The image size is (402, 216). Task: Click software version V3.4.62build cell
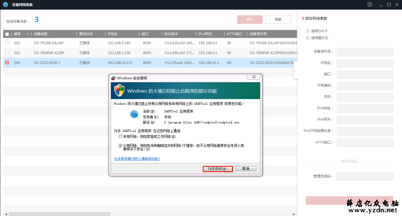click(180, 43)
